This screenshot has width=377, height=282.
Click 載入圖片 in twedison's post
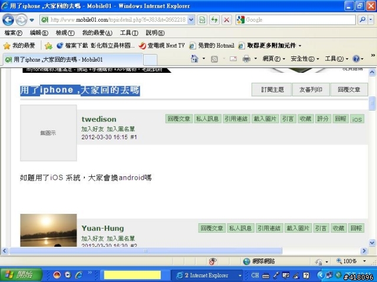(x=265, y=119)
